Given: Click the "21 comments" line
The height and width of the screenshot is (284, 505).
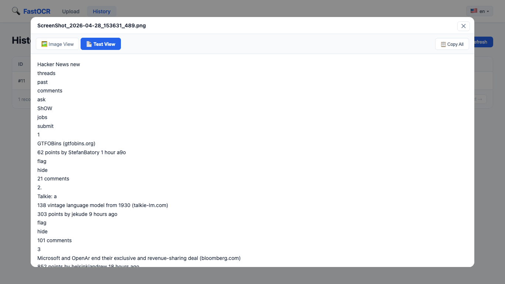Looking at the screenshot, I should coord(53,179).
